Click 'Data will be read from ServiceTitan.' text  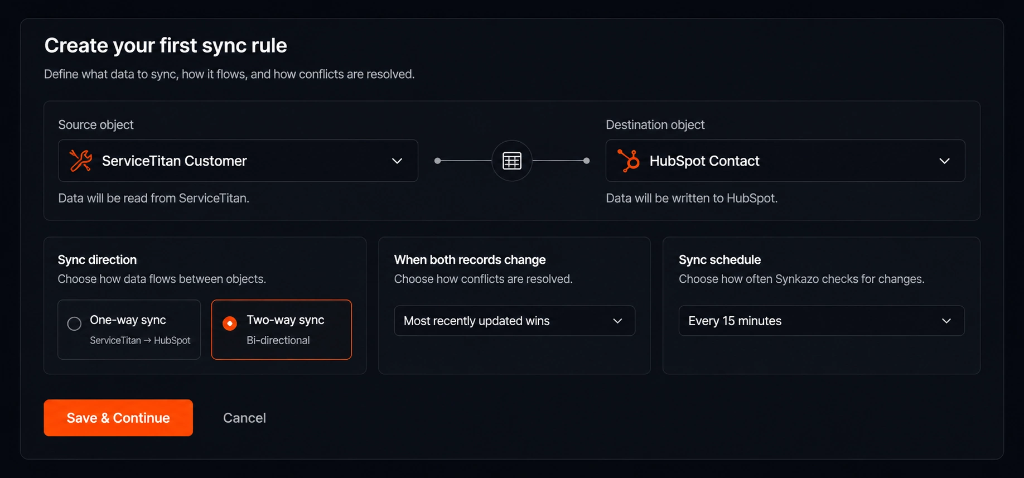(x=154, y=198)
